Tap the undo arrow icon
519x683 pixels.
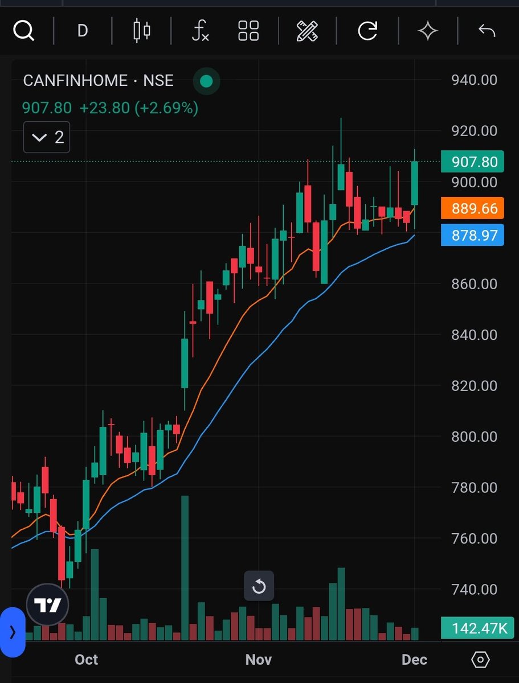(x=487, y=31)
